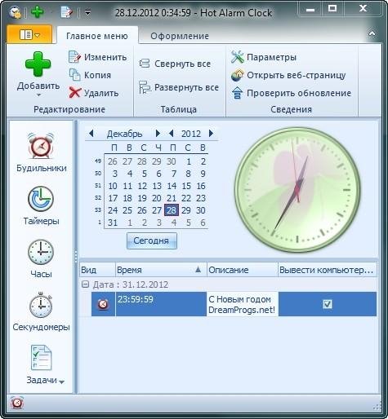
Task: Click Изменить edit button
Action: pyautogui.click(x=98, y=57)
